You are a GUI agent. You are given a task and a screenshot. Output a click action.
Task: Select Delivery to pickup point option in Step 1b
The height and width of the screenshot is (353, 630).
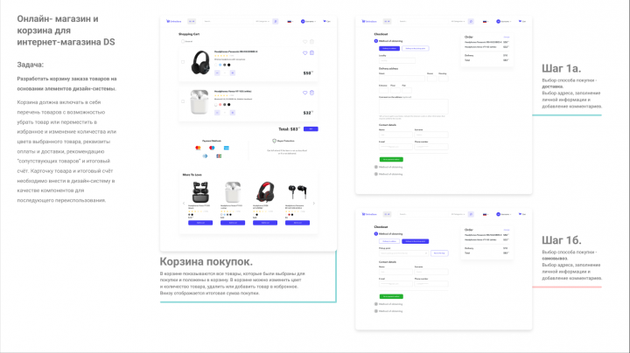click(x=416, y=241)
